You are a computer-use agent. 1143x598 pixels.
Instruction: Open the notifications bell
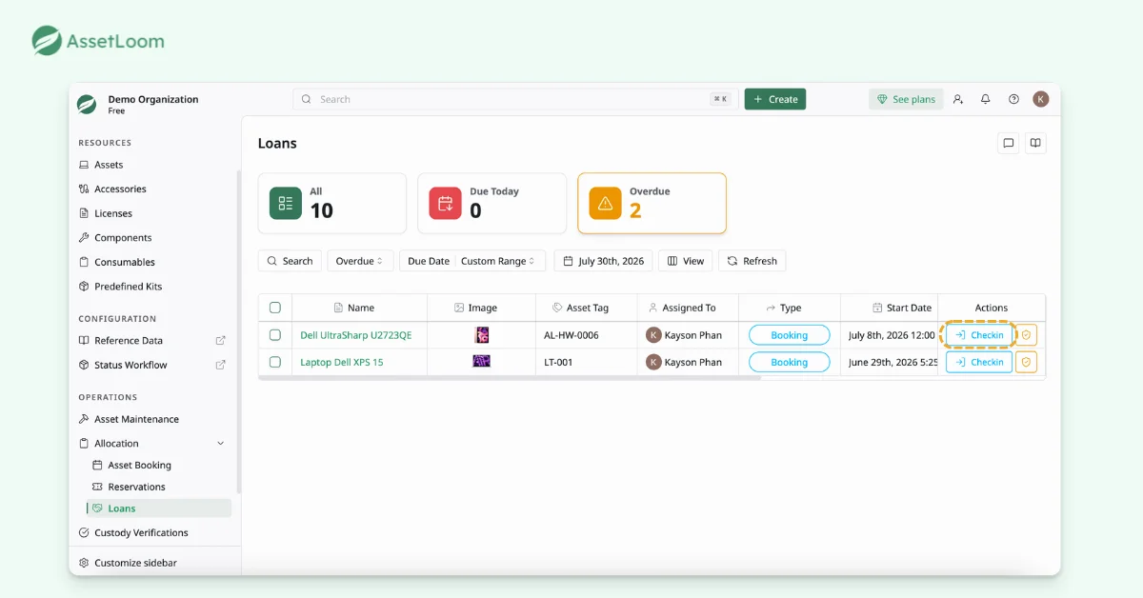(x=986, y=99)
